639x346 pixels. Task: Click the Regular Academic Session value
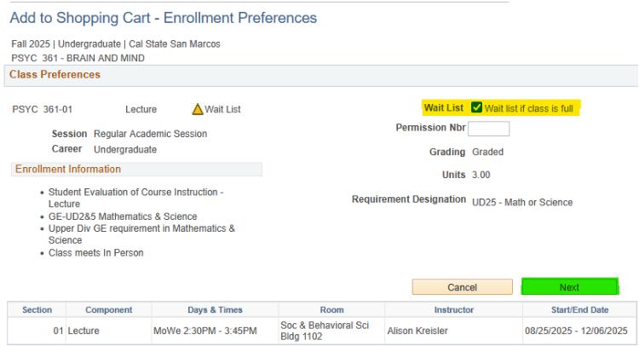click(150, 134)
